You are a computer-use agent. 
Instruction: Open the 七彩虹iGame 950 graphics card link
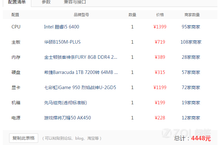click(80, 88)
